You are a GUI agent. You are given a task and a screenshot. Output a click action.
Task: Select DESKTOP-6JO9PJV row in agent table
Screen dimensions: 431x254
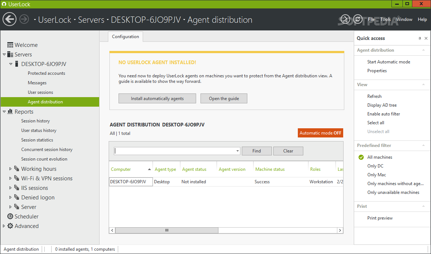point(226,182)
